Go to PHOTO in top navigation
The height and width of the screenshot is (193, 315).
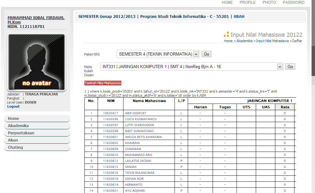(269, 3)
